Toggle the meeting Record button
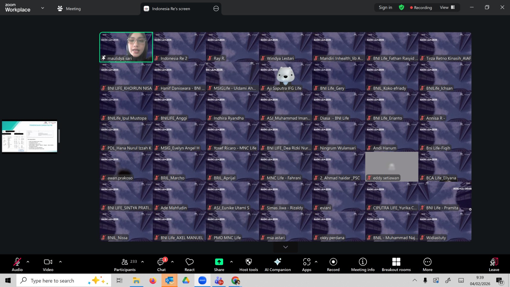The width and height of the screenshot is (510, 287). tap(333, 264)
